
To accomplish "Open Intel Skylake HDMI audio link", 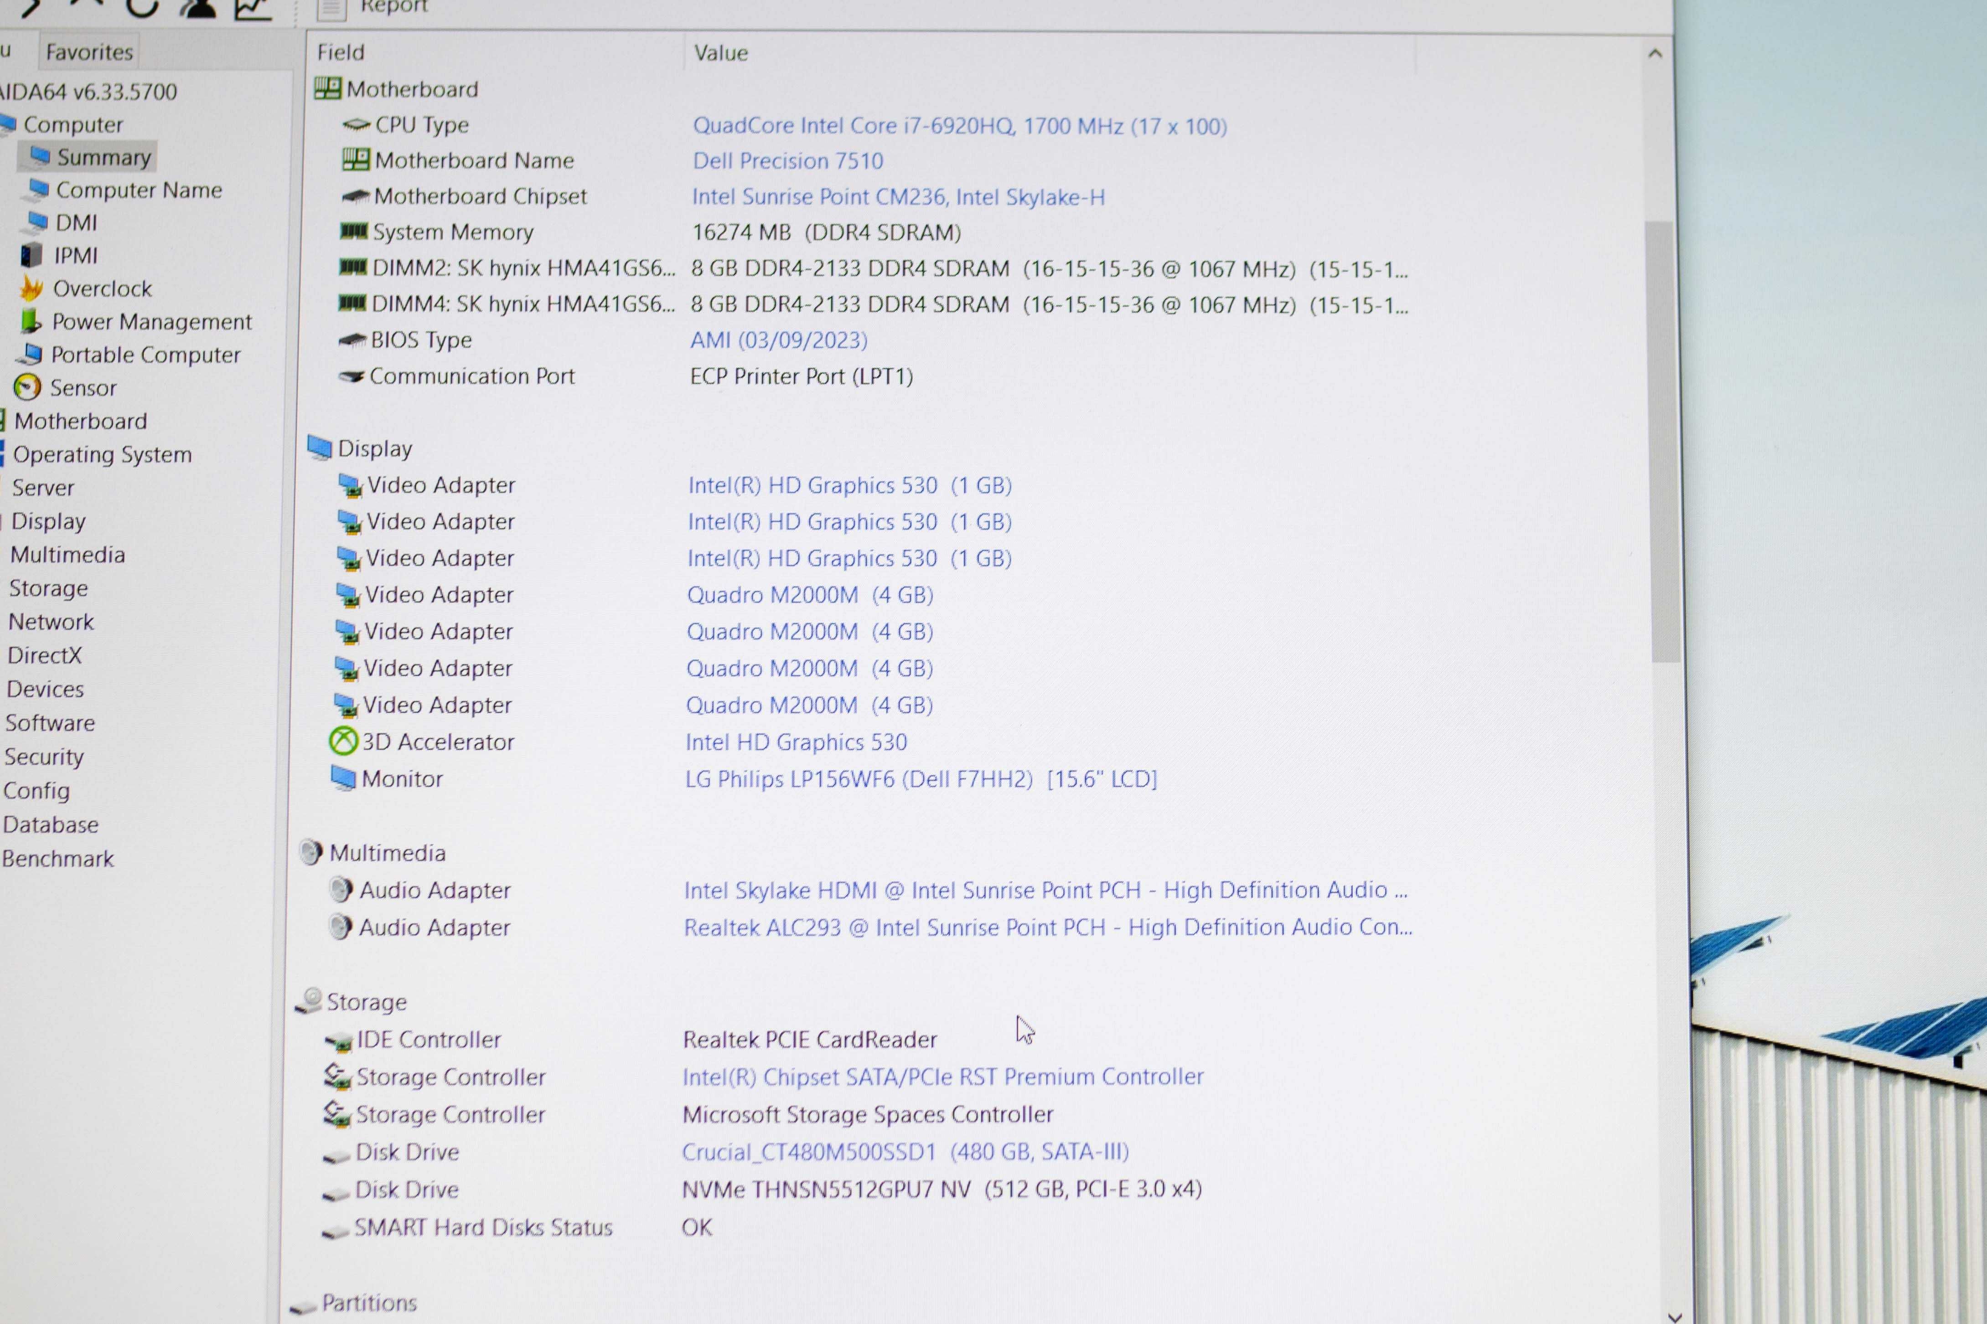I will [x=1045, y=890].
